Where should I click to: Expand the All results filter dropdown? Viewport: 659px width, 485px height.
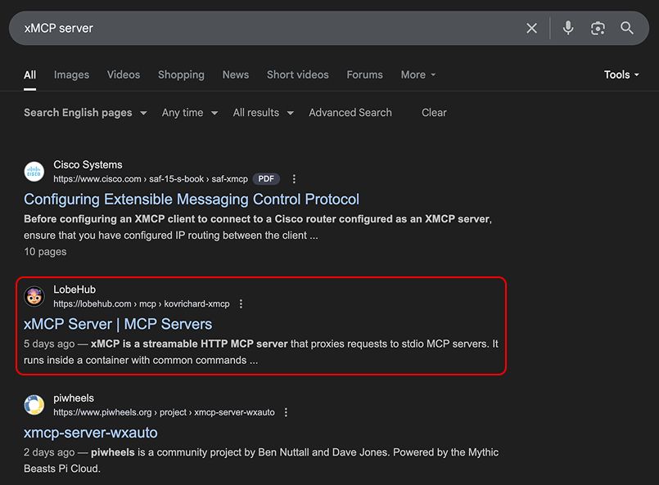pyautogui.click(x=263, y=113)
